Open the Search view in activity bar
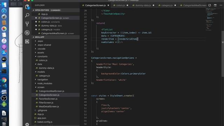224x126 pixels. (27, 15)
